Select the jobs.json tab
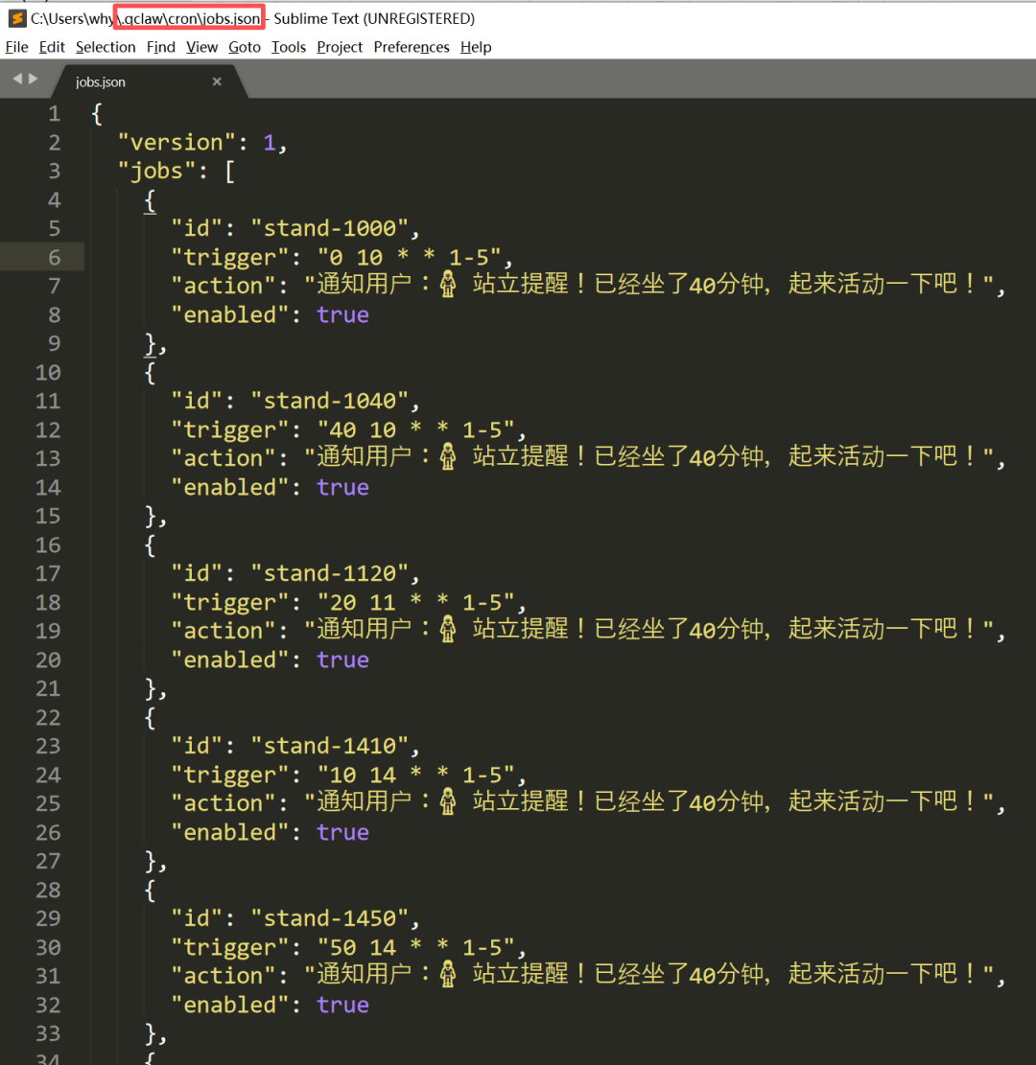The width and height of the screenshot is (1036, 1065). click(101, 82)
